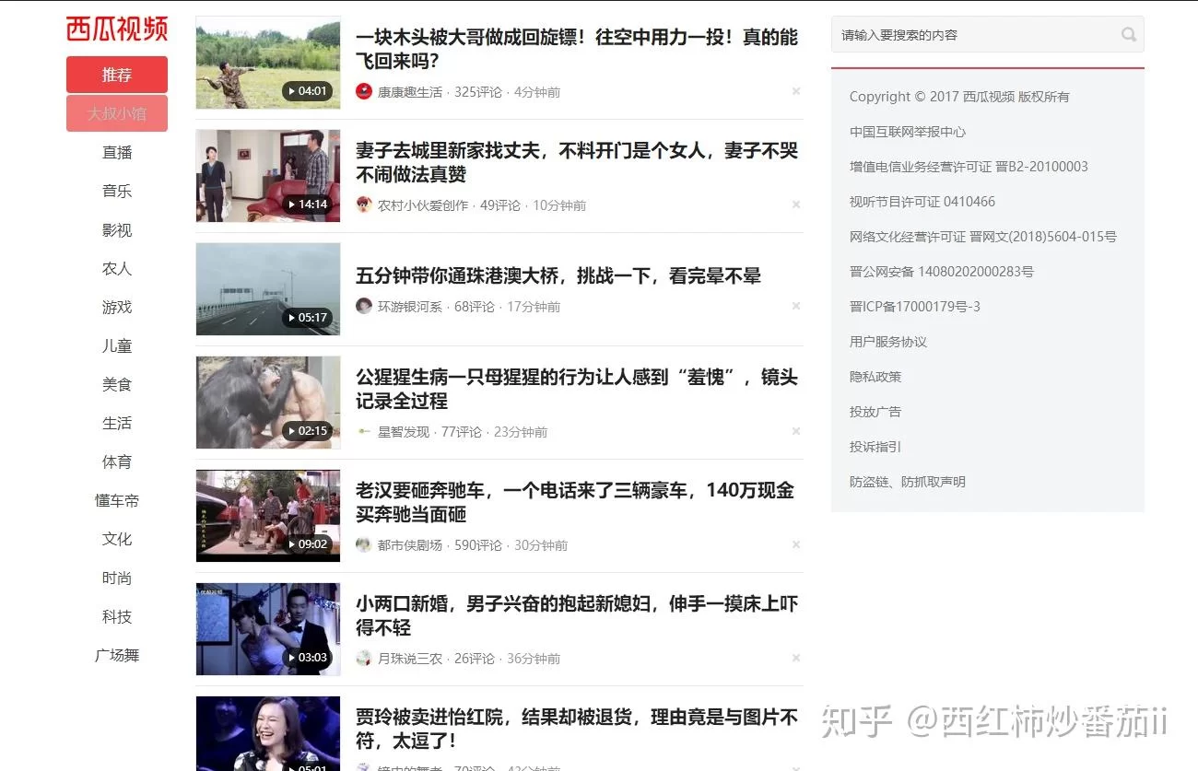Dismiss the 珠港澳大桥 video with its X
This screenshot has width=1198, height=771.
coord(795,305)
